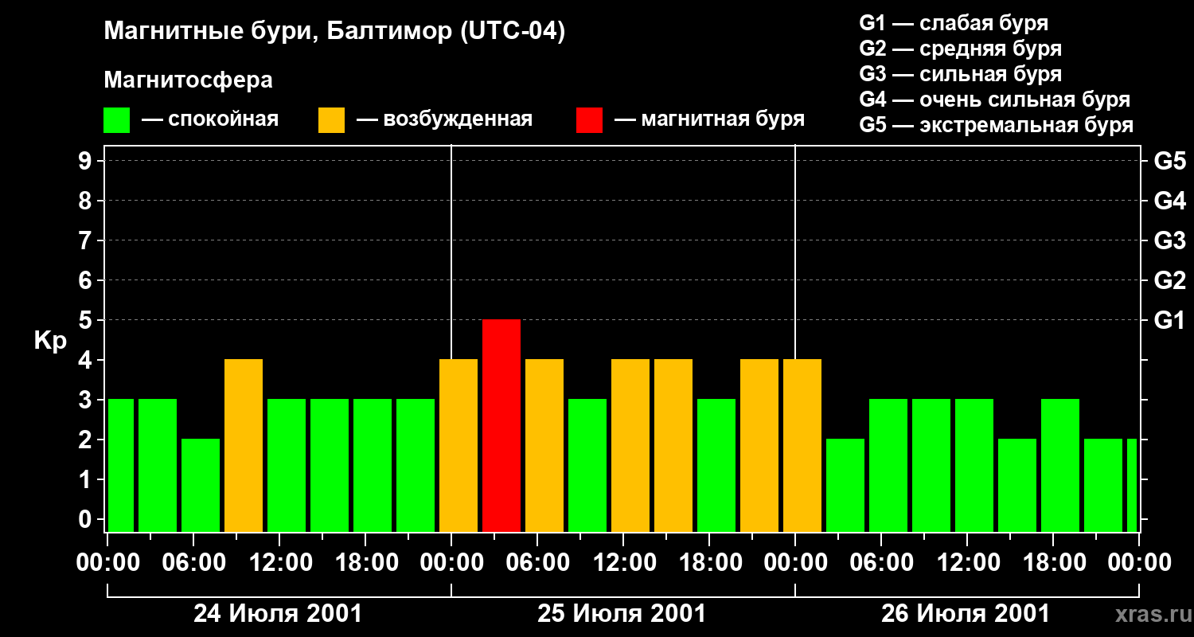Click the Kp 2 green bar on 24 July

tap(201, 485)
